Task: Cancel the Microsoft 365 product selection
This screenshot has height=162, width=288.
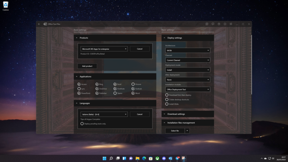Action: (x=140, y=49)
